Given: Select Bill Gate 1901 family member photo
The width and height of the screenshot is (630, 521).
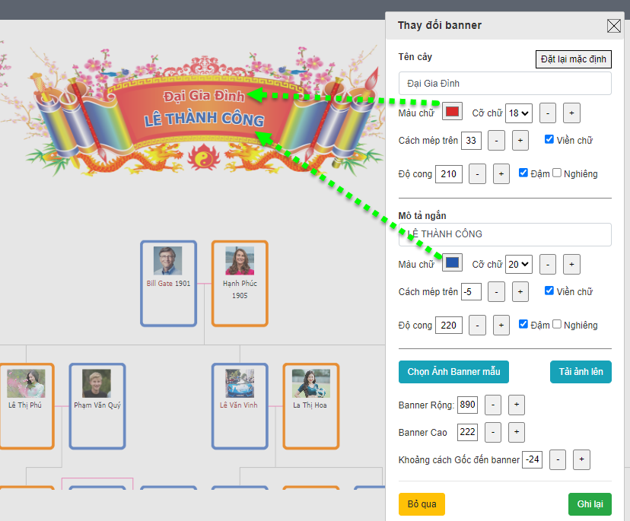Looking at the screenshot, I should coord(168,261).
